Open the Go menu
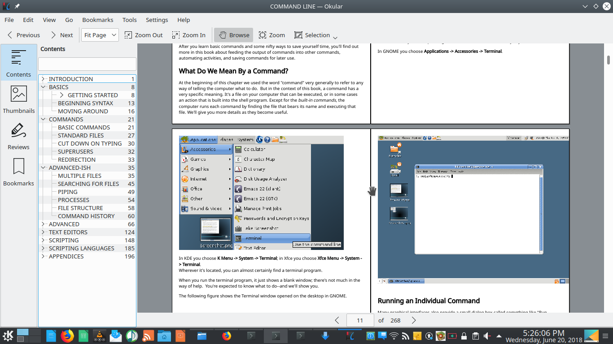Screen dimensions: 613x344 point(69,20)
